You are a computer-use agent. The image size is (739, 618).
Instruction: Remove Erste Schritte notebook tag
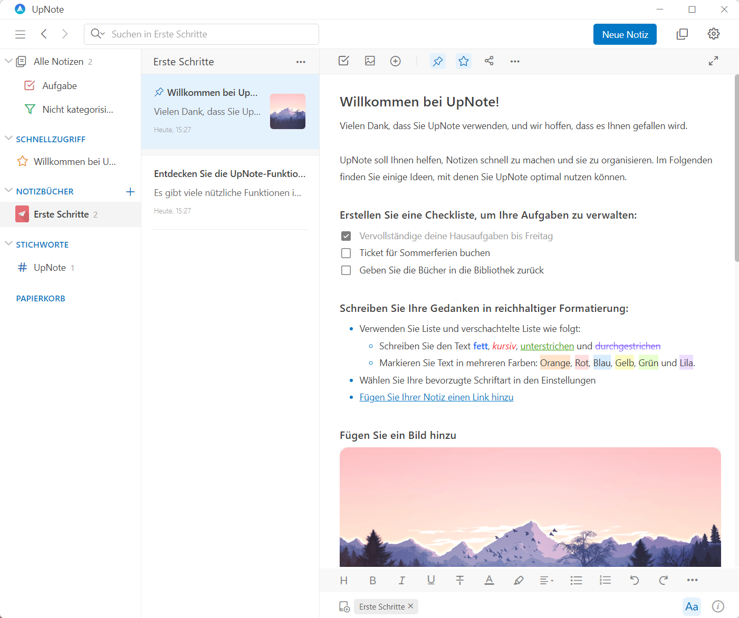pyautogui.click(x=411, y=606)
